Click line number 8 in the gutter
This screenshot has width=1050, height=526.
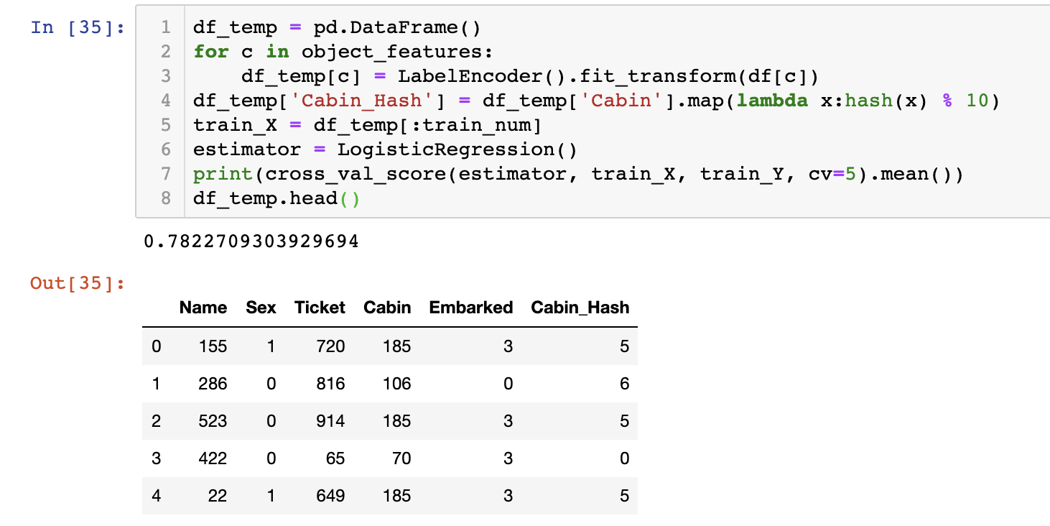pyautogui.click(x=166, y=198)
